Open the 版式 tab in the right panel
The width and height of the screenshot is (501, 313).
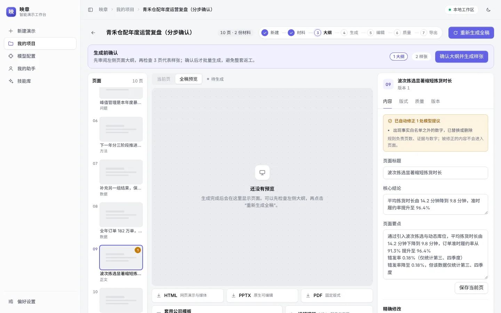404,102
